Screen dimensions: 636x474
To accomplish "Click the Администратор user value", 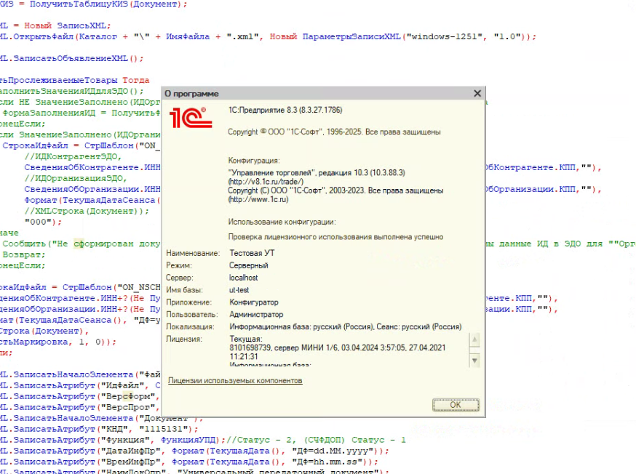I will (x=256, y=314).
